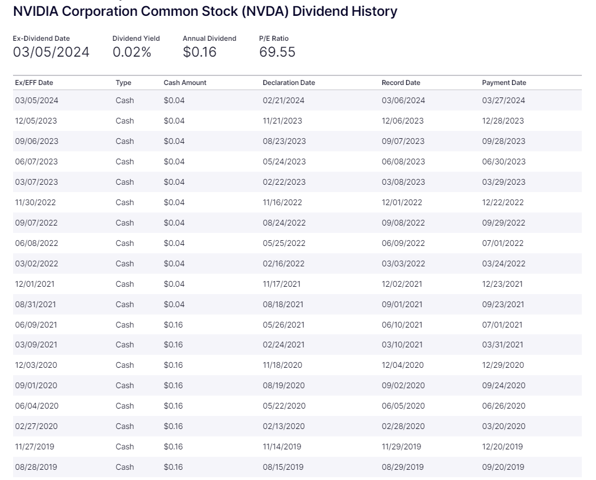
Task: Select record date 11/29/2019
Action: tap(402, 447)
